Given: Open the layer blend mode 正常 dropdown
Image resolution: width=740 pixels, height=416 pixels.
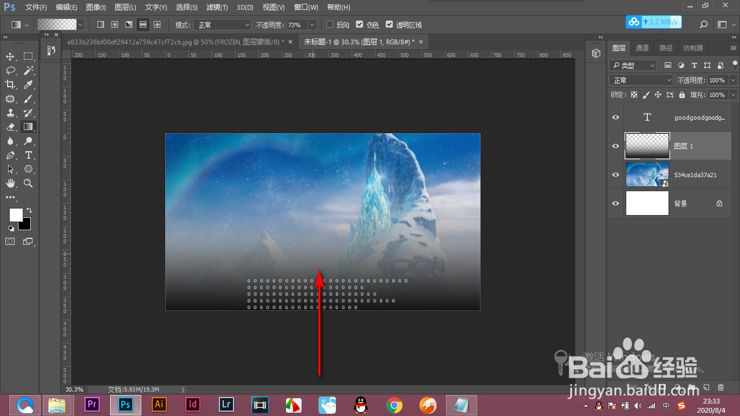Looking at the screenshot, I should tap(641, 80).
